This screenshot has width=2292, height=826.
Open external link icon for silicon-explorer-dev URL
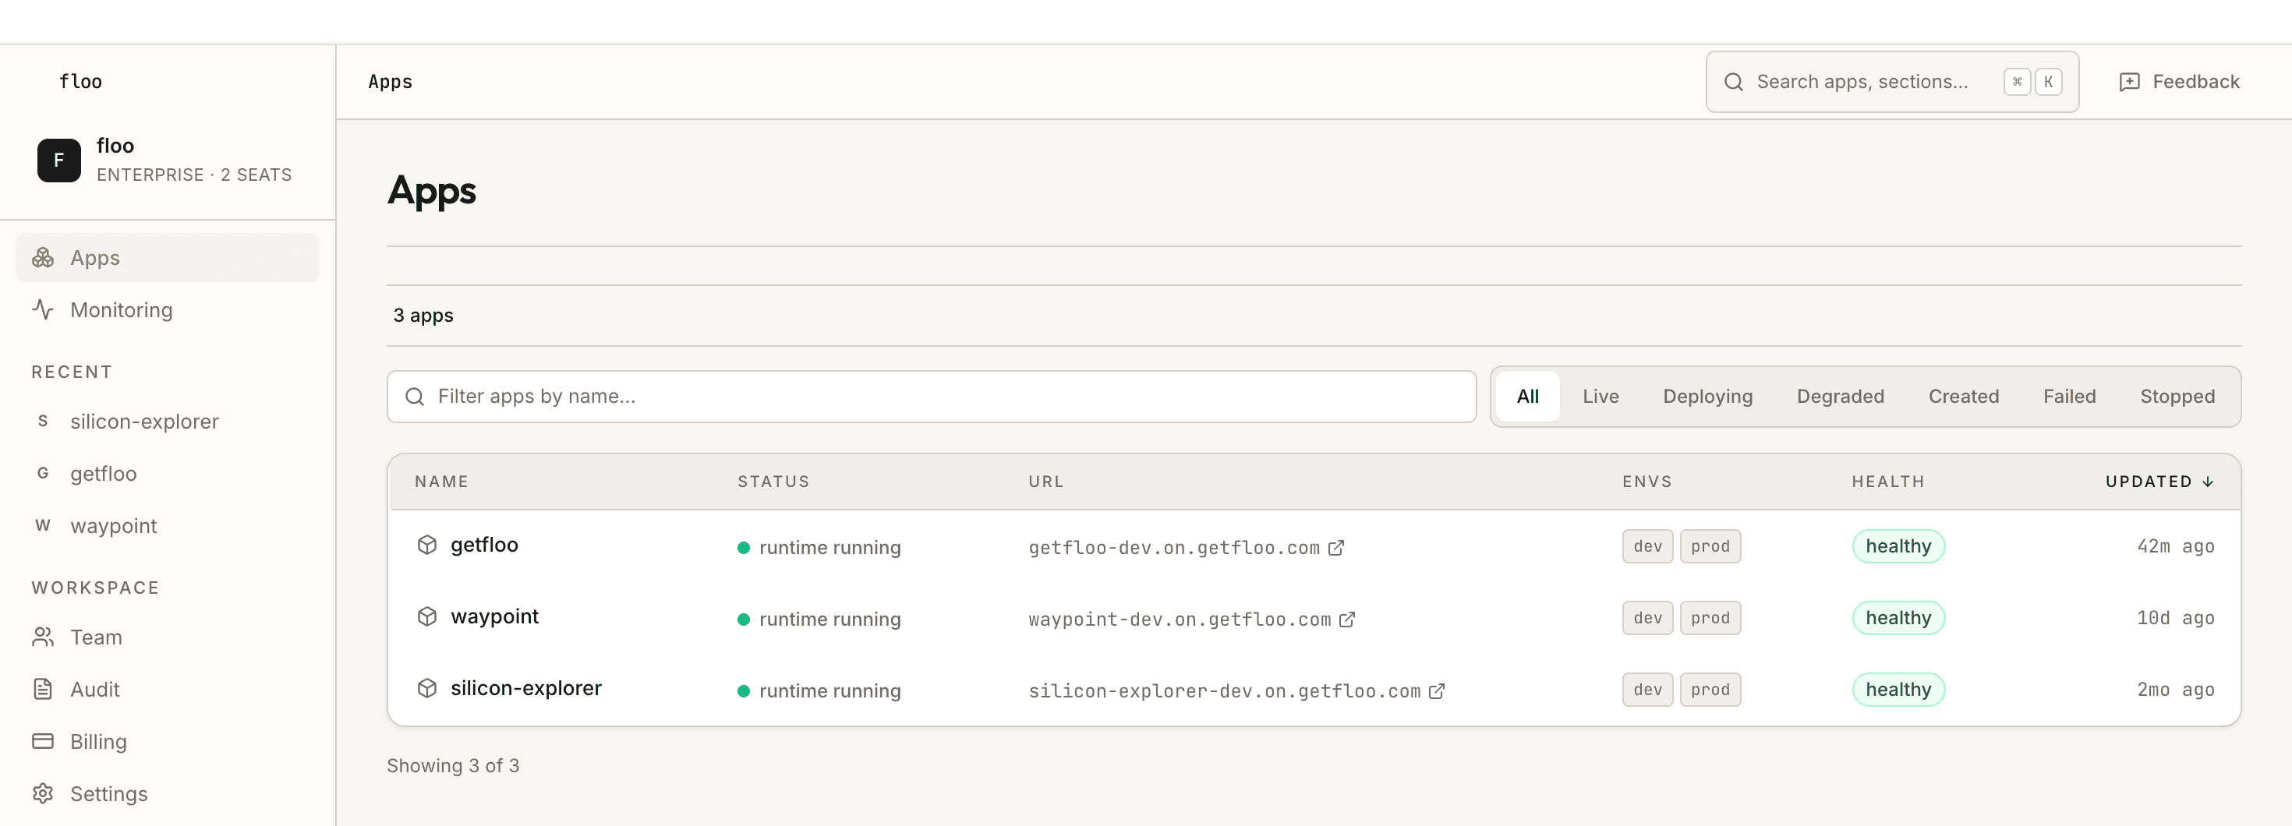pos(1437,691)
